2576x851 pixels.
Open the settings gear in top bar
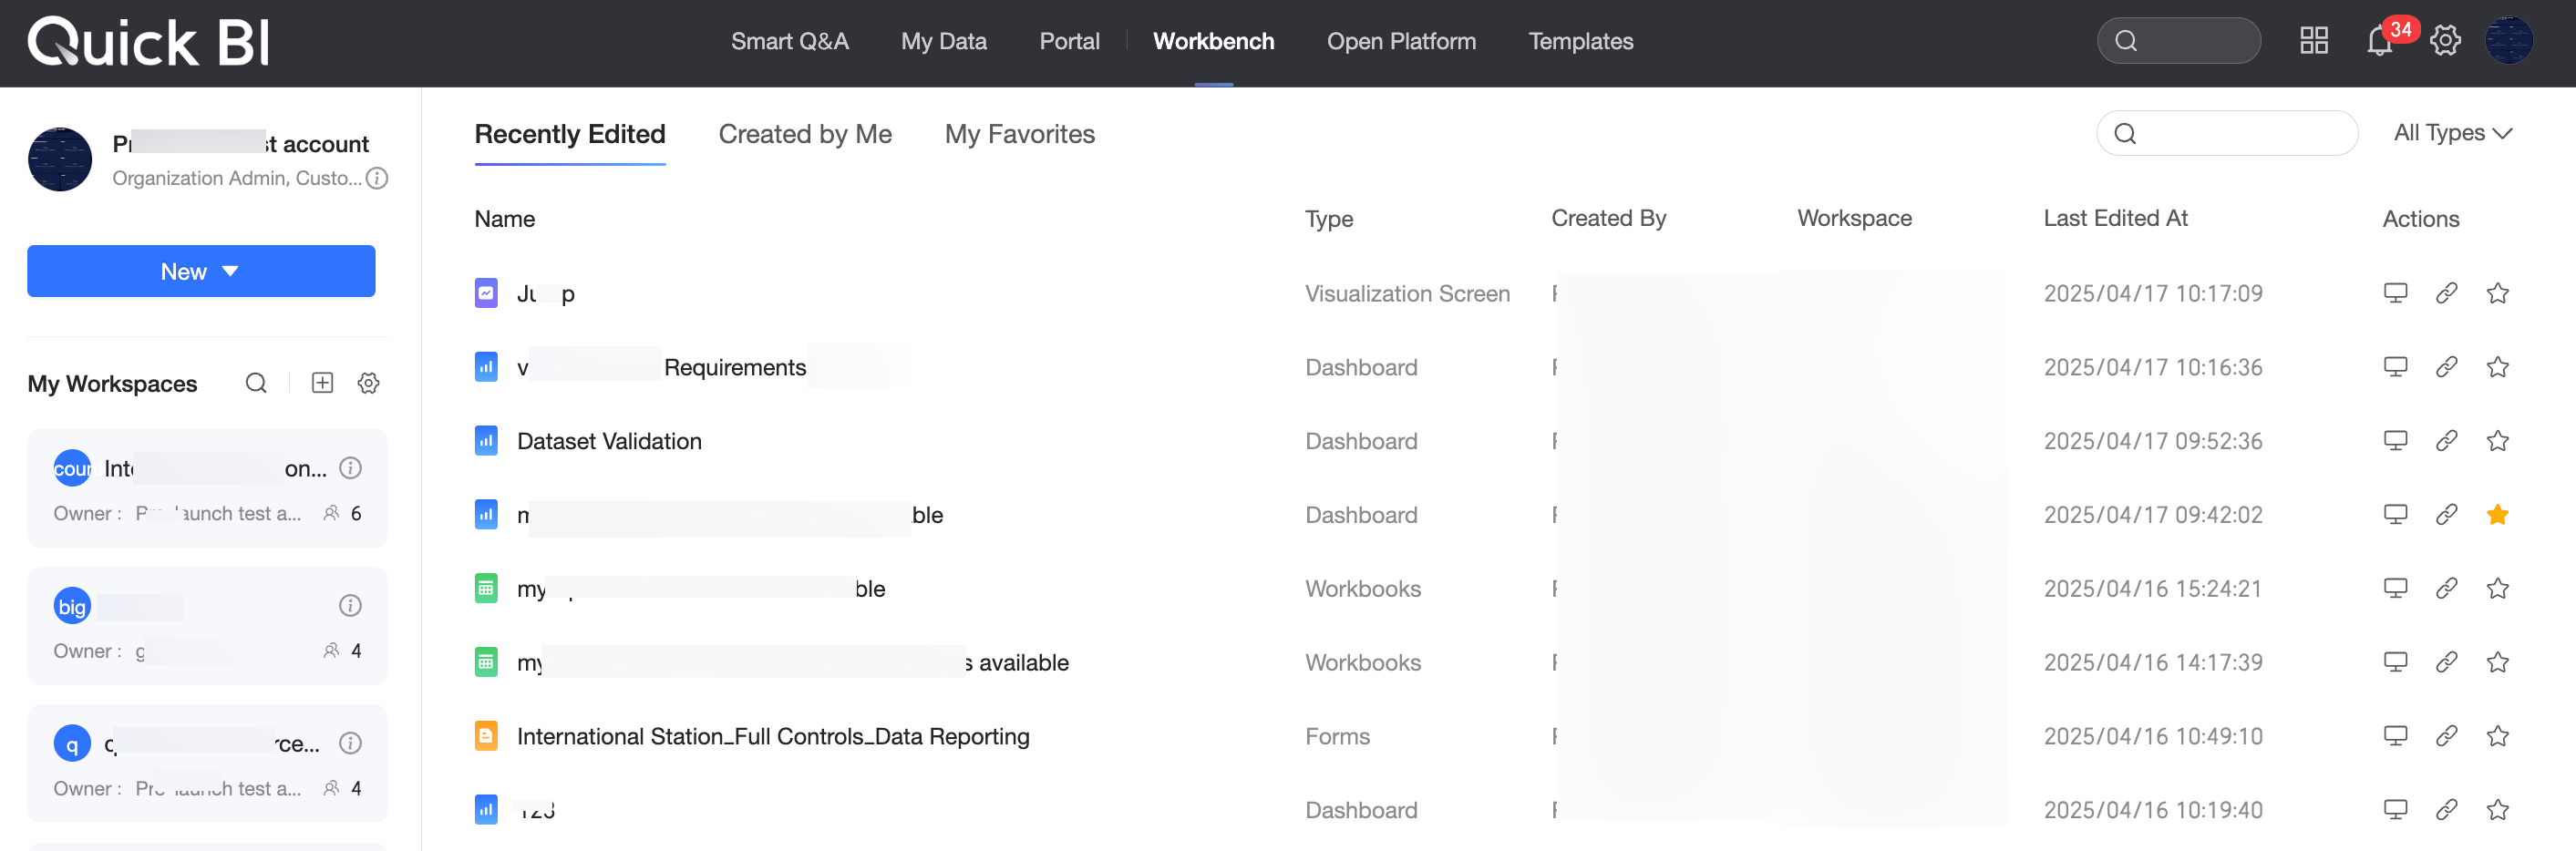point(2445,41)
